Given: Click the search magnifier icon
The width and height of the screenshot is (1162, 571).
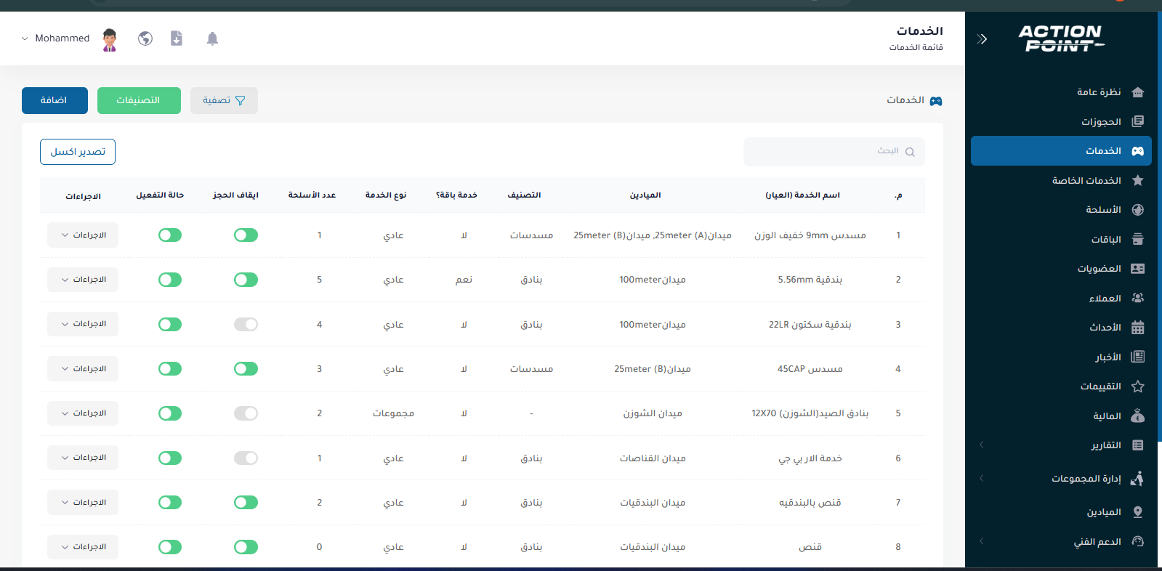Looking at the screenshot, I should [910, 152].
